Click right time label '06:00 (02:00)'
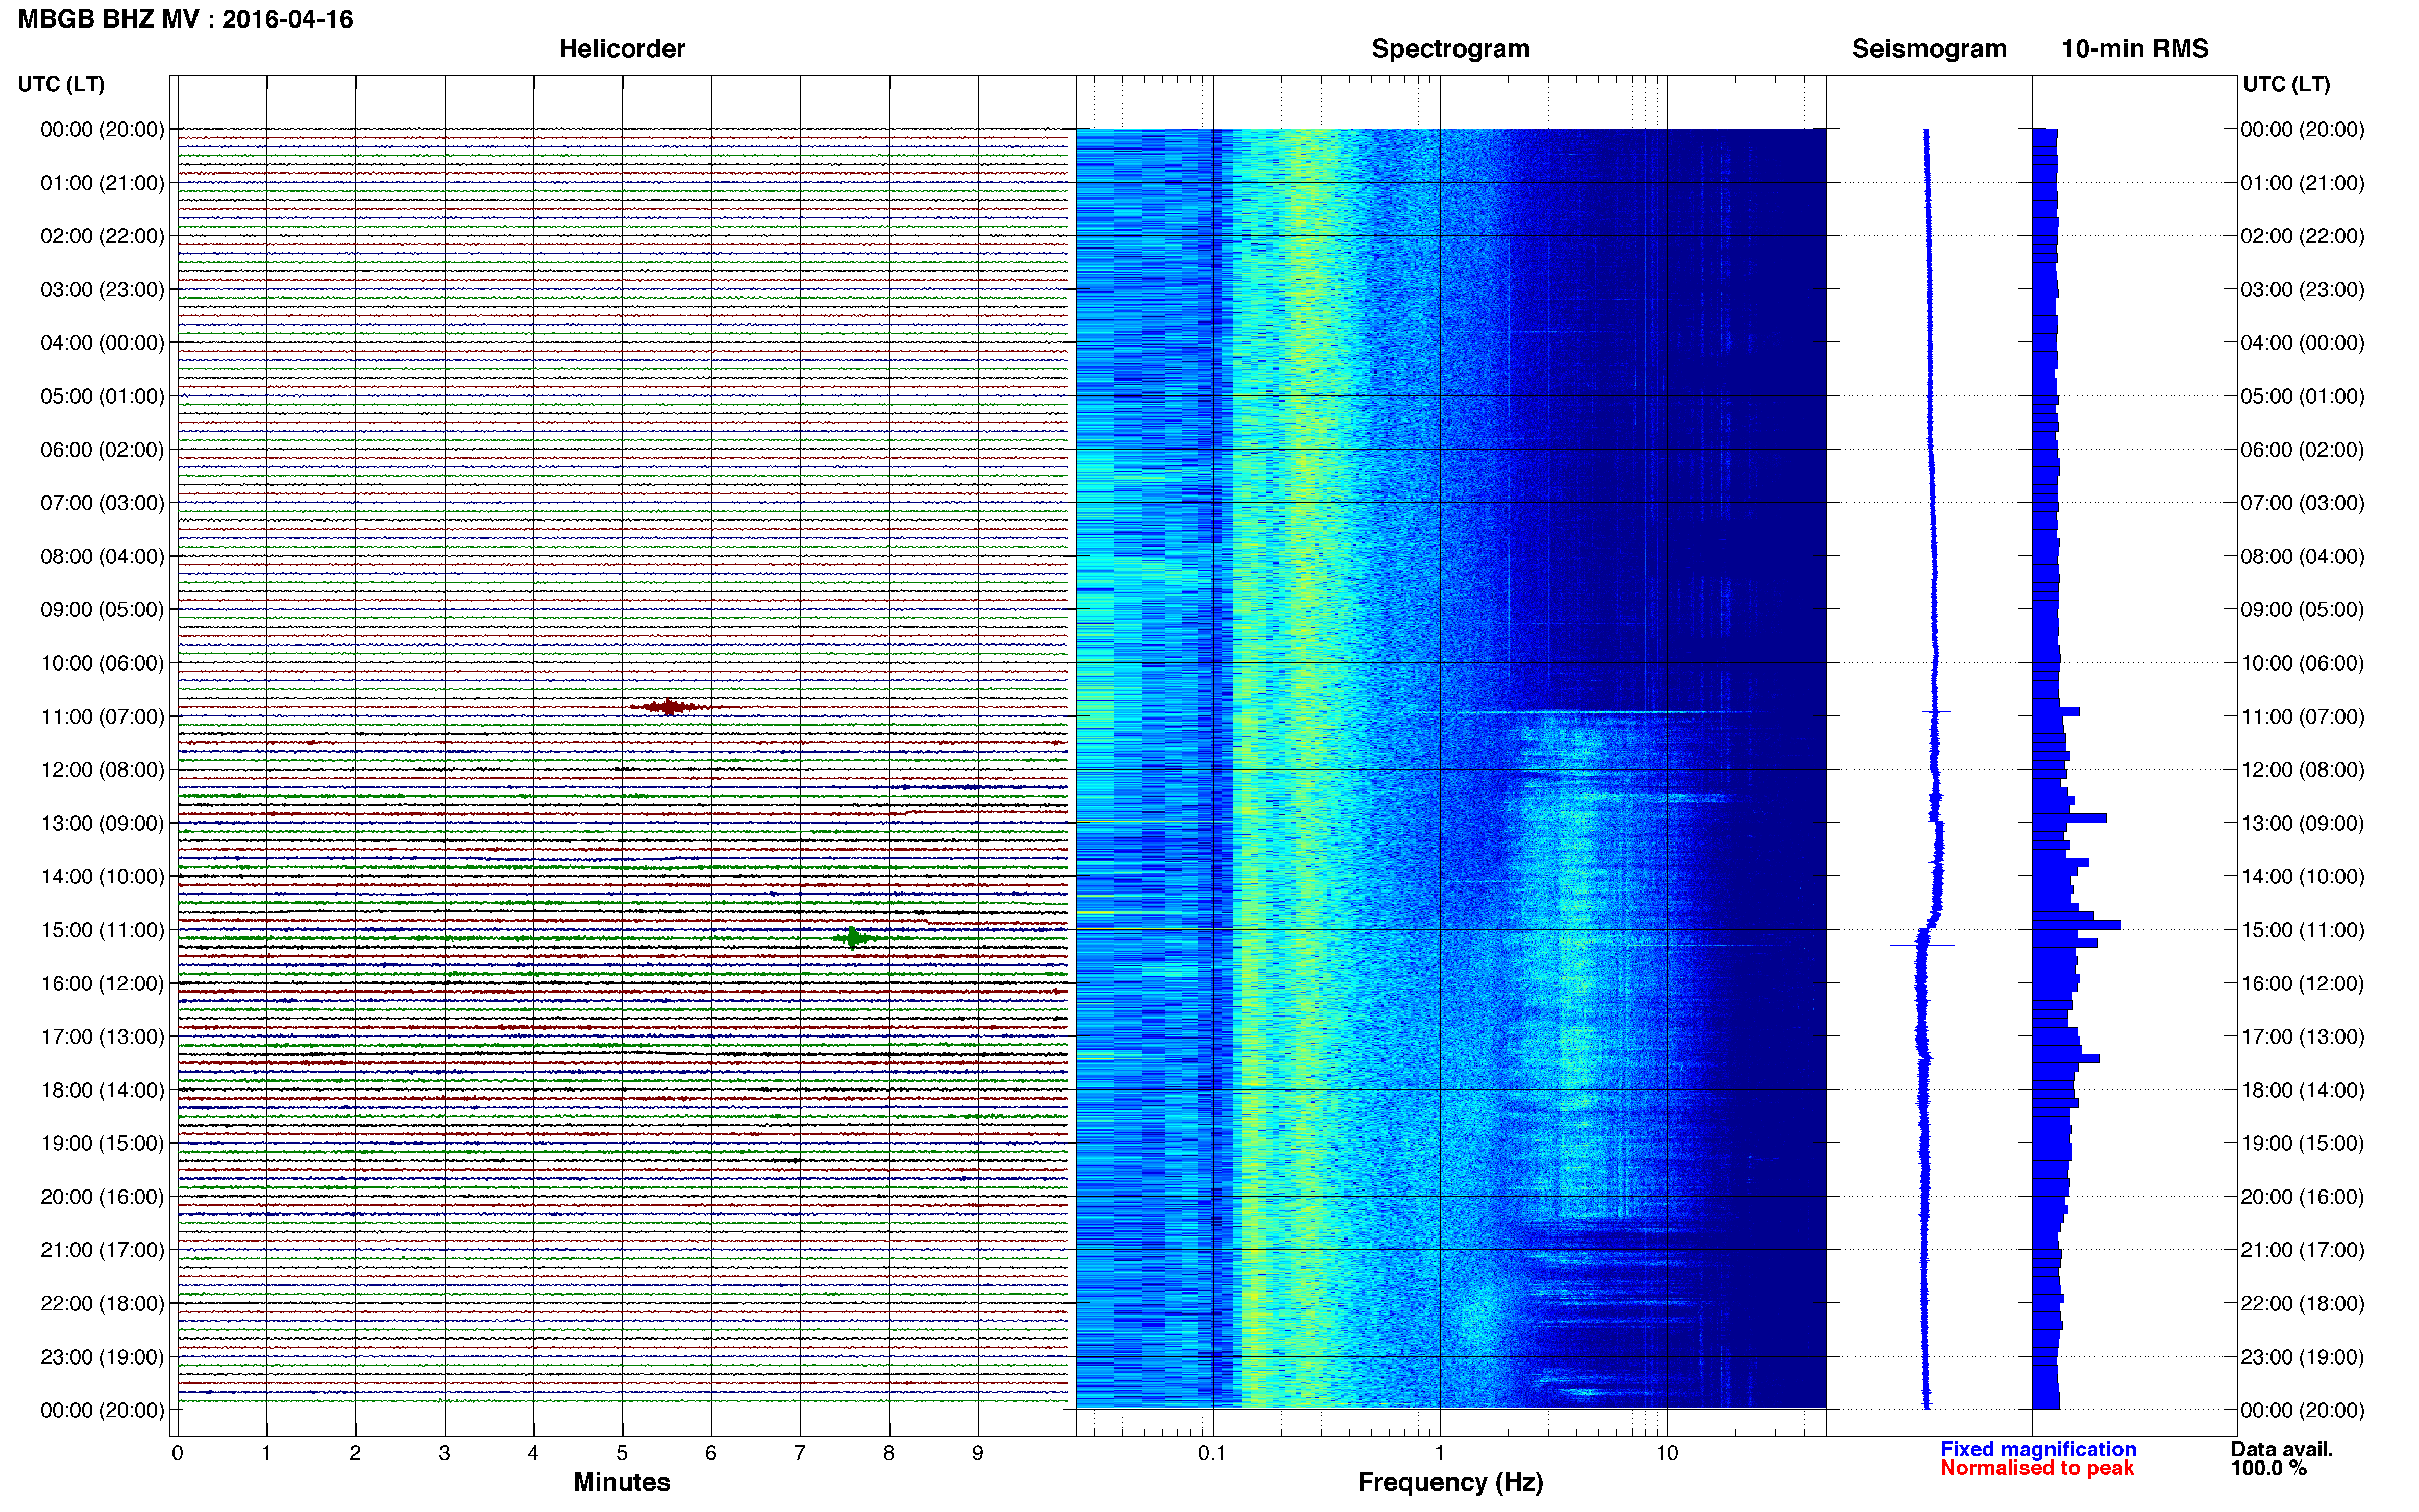Viewport: 2419px width, 1512px height. (2302, 450)
